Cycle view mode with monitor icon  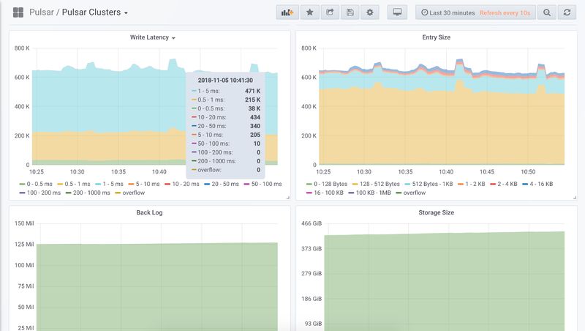click(x=397, y=12)
